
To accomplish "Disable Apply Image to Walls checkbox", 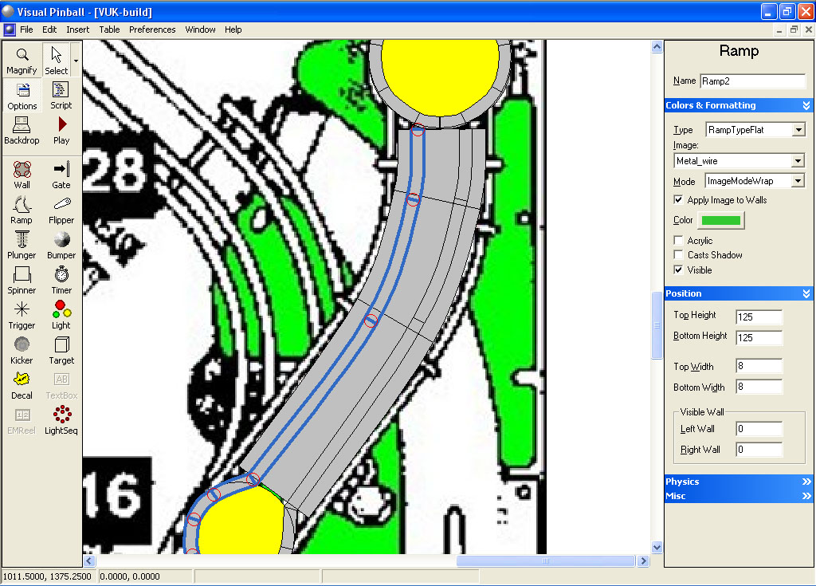I will coord(679,200).
